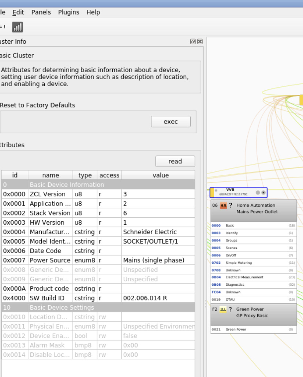Open the Edit menu

18,12
